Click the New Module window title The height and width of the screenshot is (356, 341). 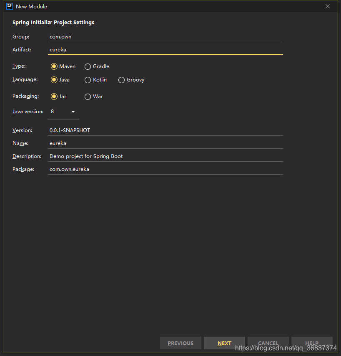click(32, 7)
